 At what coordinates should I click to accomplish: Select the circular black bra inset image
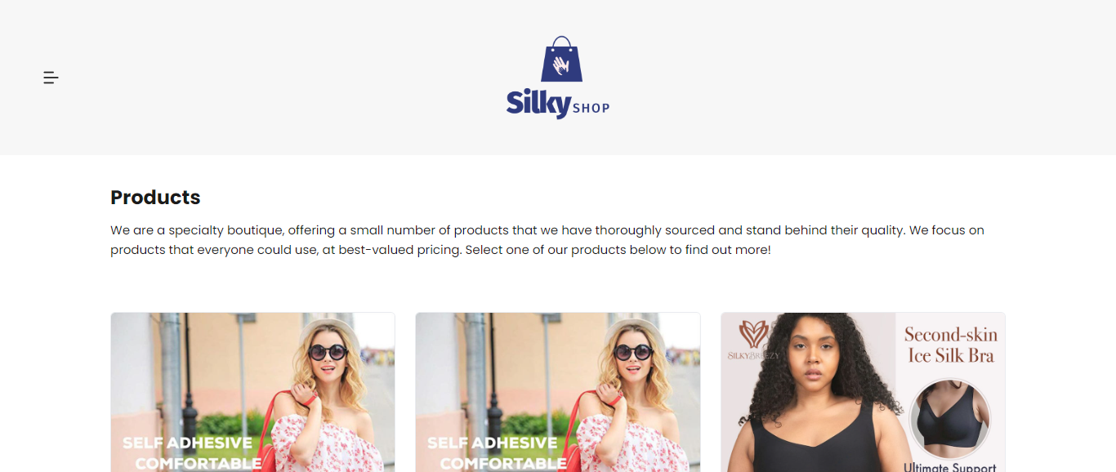pos(949,418)
